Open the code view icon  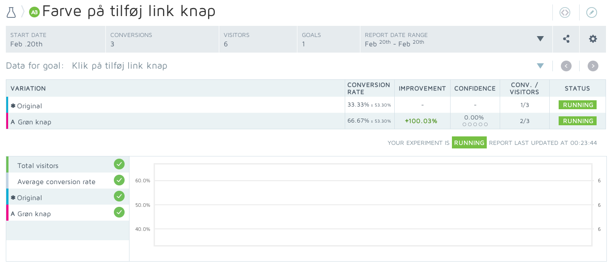565,12
